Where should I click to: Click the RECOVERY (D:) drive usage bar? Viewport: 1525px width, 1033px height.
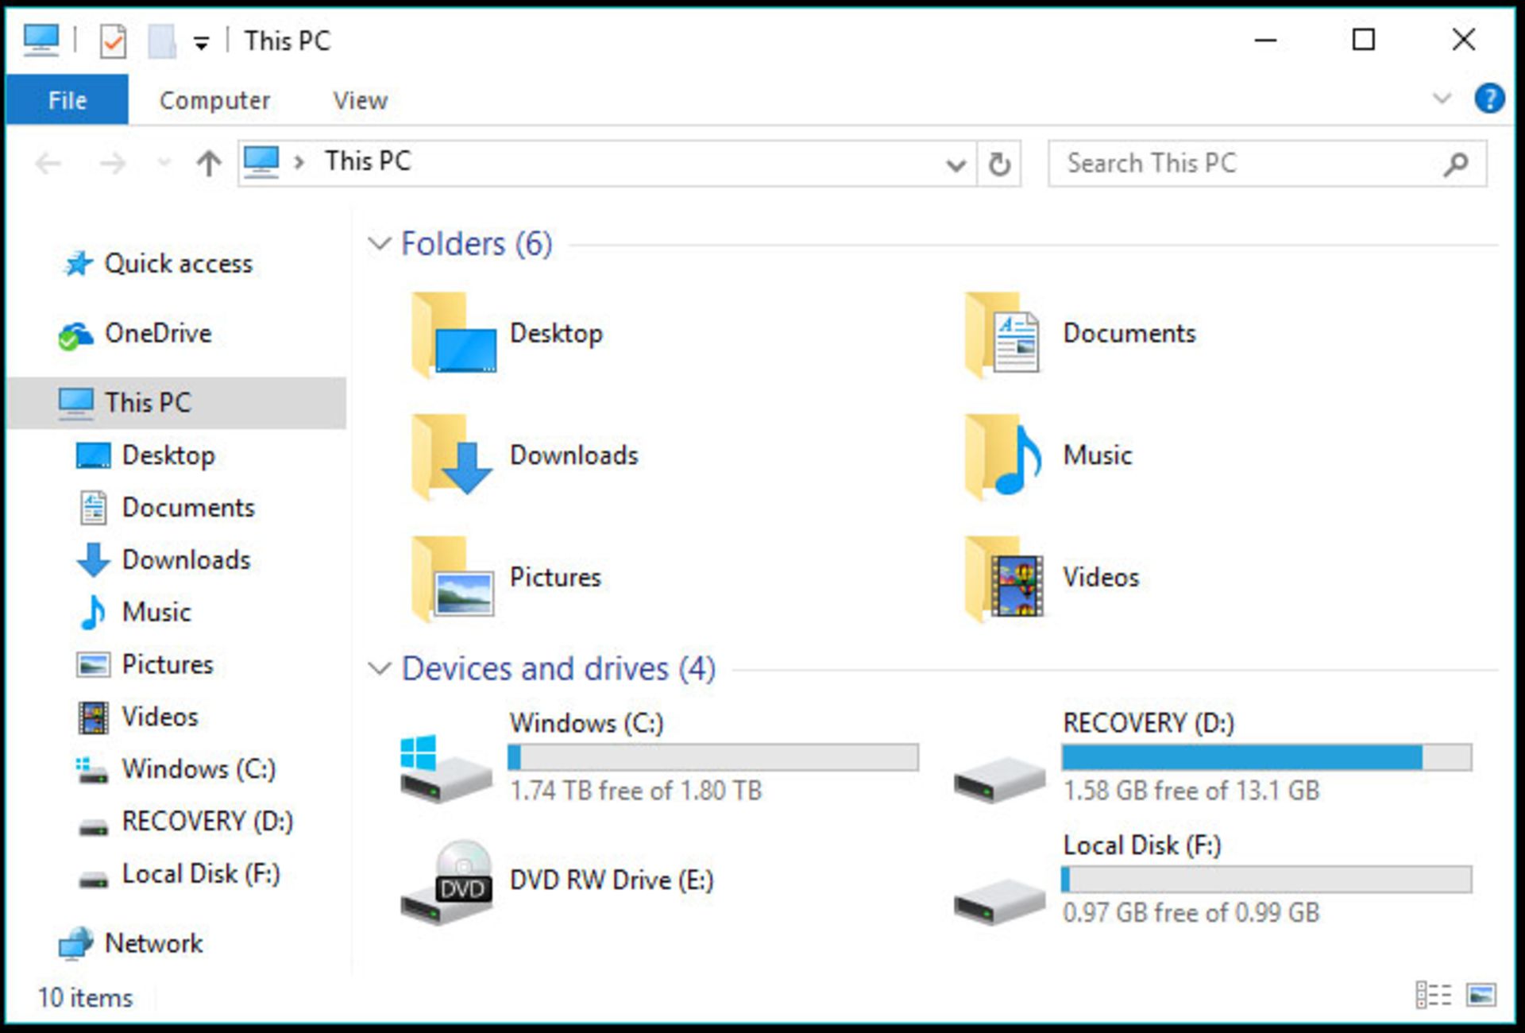(1266, 757)
